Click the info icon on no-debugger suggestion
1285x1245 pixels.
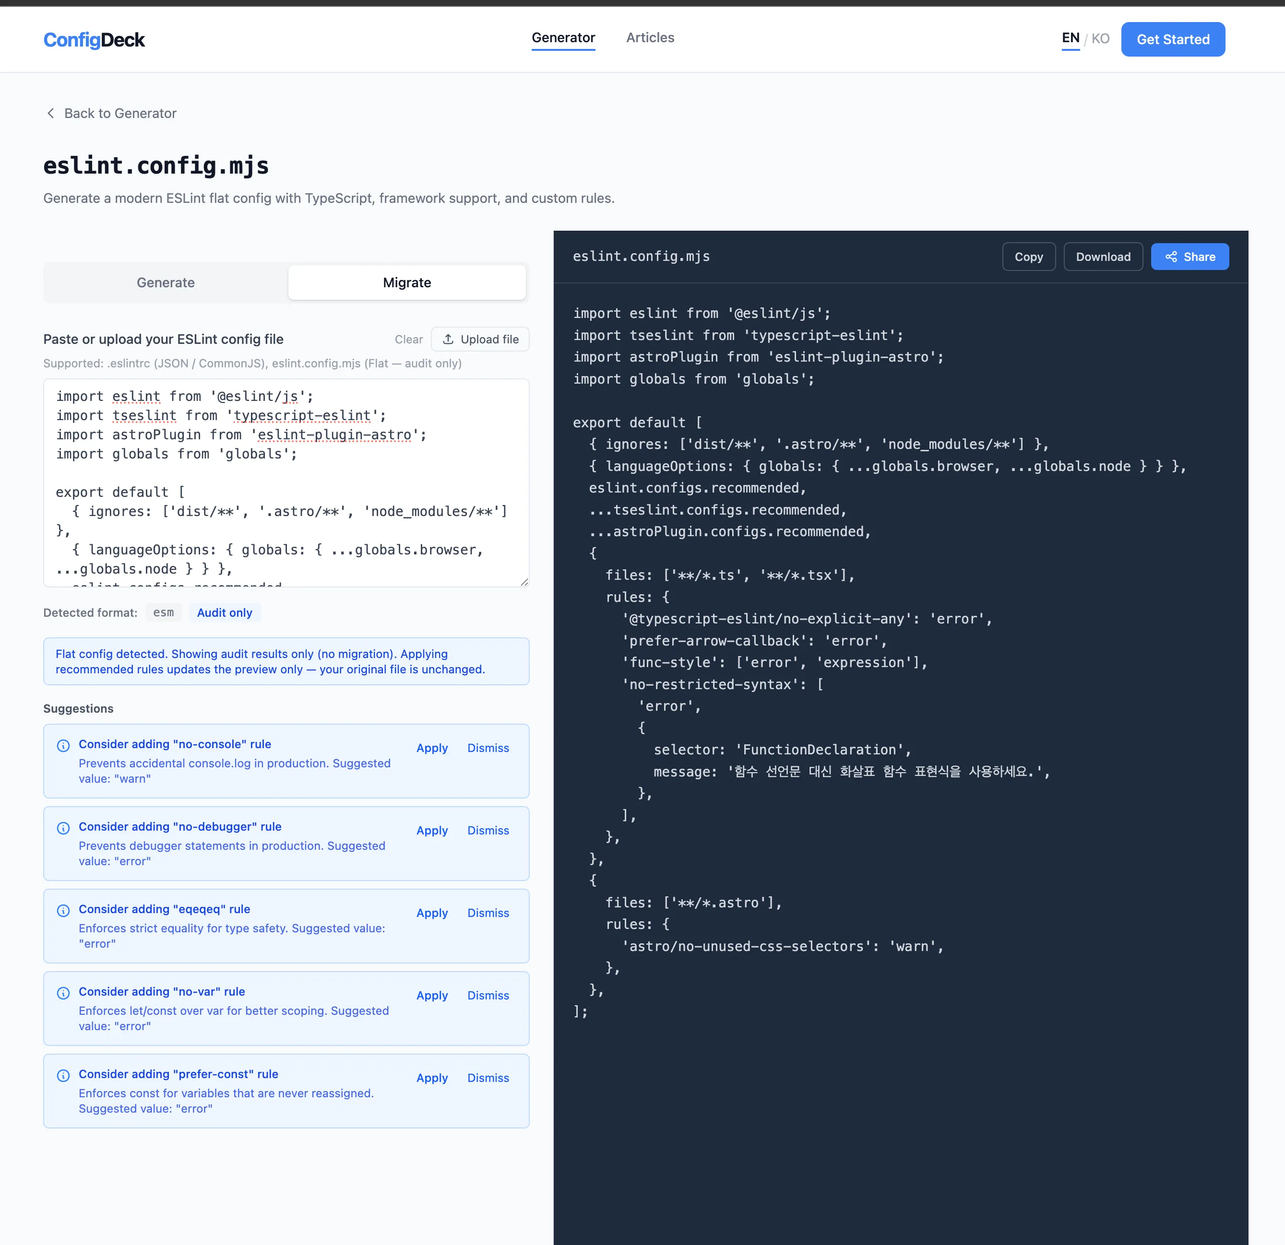point(64,828)
